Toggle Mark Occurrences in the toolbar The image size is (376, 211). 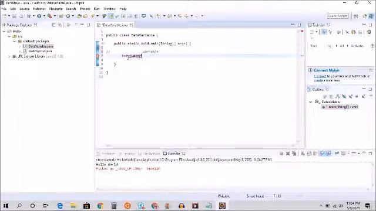point(111,16)
